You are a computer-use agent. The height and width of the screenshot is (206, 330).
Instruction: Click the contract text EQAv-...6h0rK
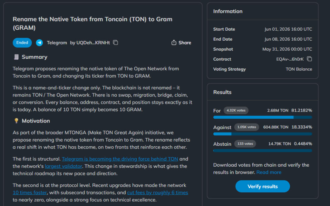click(x=290, y=59)
